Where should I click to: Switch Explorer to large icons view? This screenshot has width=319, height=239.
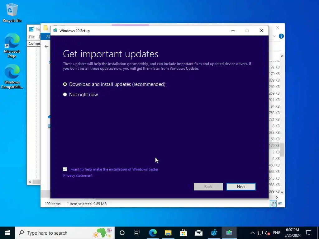tap(280, 204)
